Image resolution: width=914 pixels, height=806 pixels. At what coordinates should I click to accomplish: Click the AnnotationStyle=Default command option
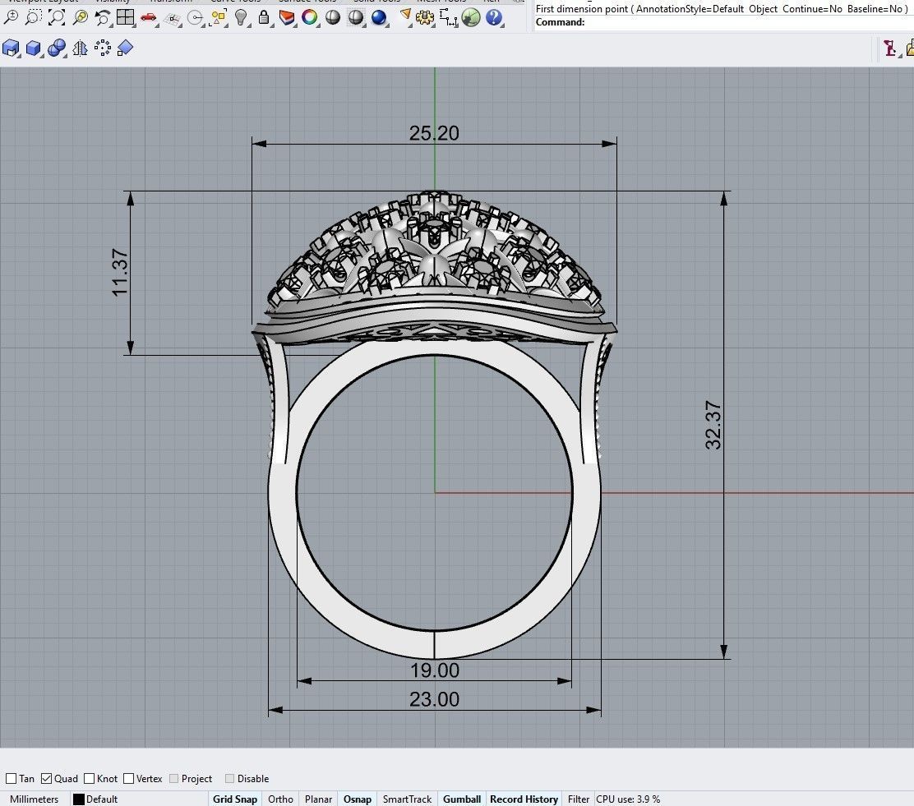point(690,9)
